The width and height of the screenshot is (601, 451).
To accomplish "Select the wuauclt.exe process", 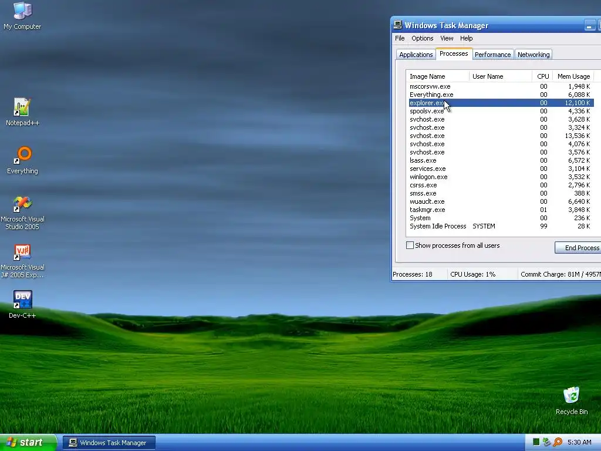I will click(x=500, y=202).
